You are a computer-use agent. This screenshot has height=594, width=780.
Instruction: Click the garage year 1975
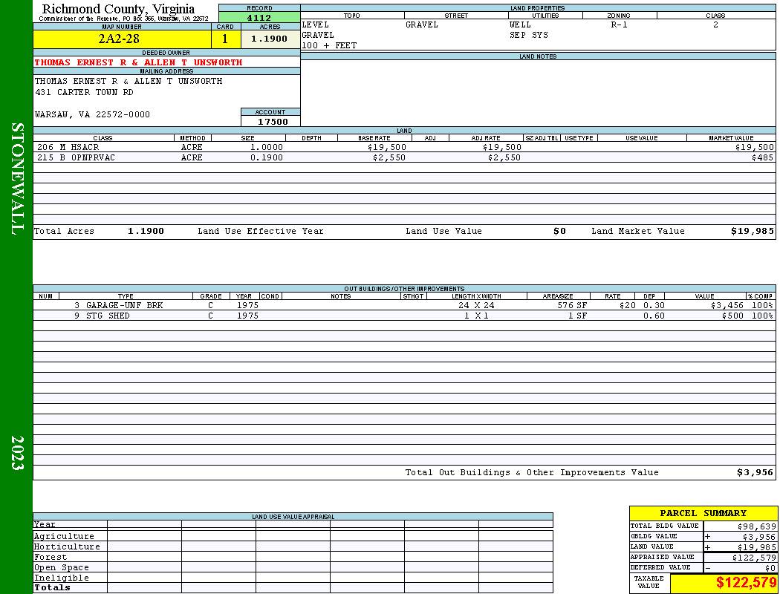point(247,305)
